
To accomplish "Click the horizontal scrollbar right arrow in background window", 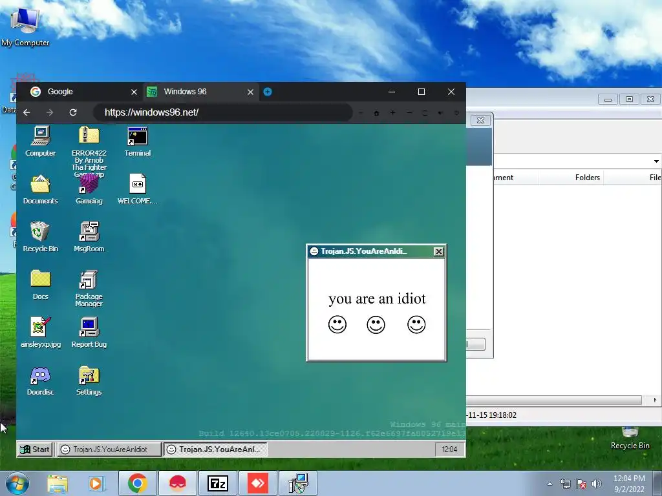I will point(655,400).
